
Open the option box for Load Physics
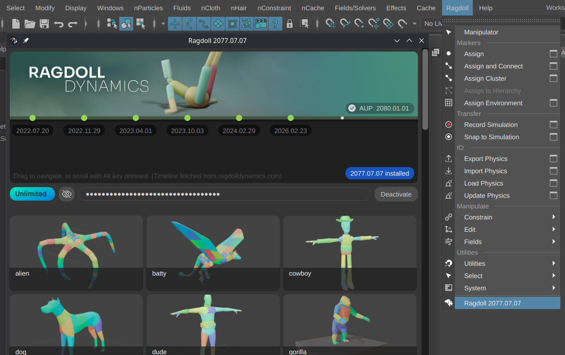pos(554,183)
